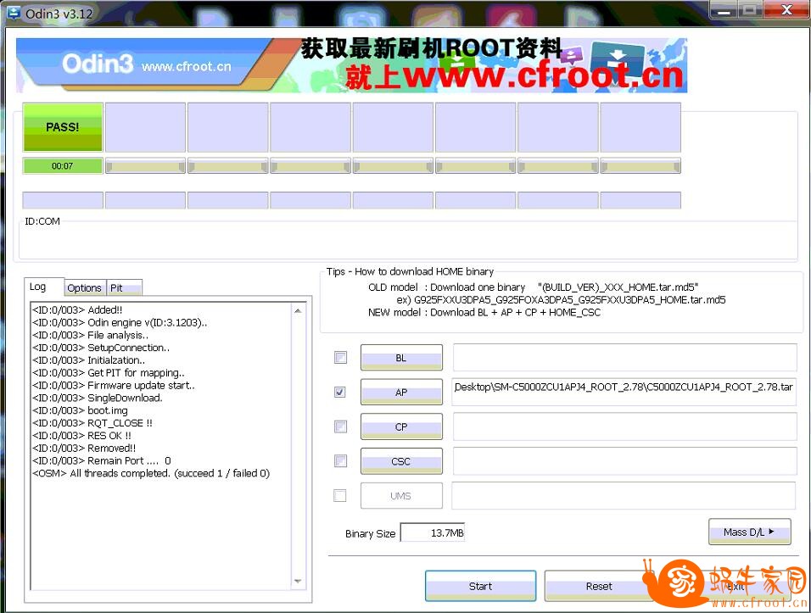Start the flashing process
This screenshot has width=811, height=613.
(480, 586)
